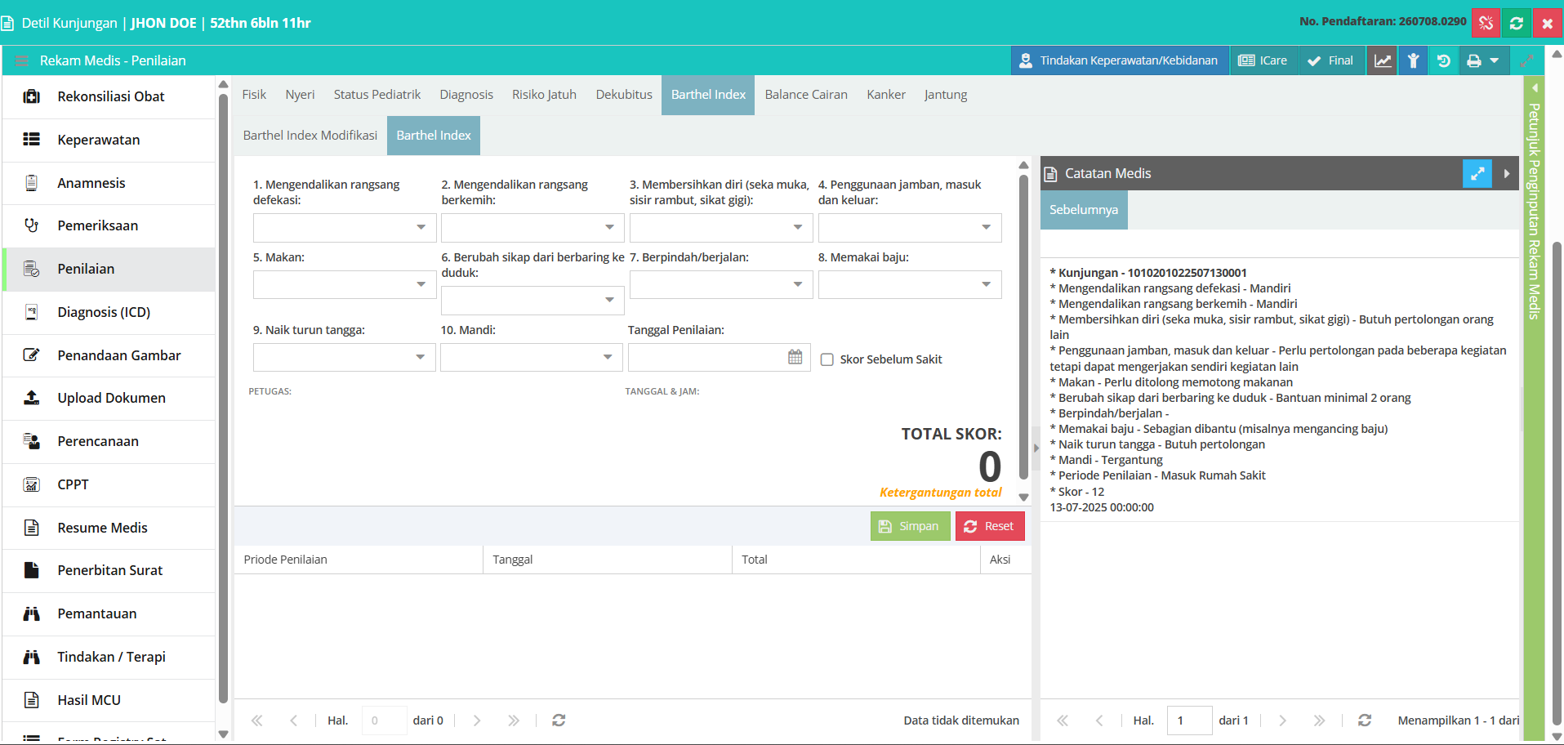Click green refresh icon beside registration number

[1517, 23]
